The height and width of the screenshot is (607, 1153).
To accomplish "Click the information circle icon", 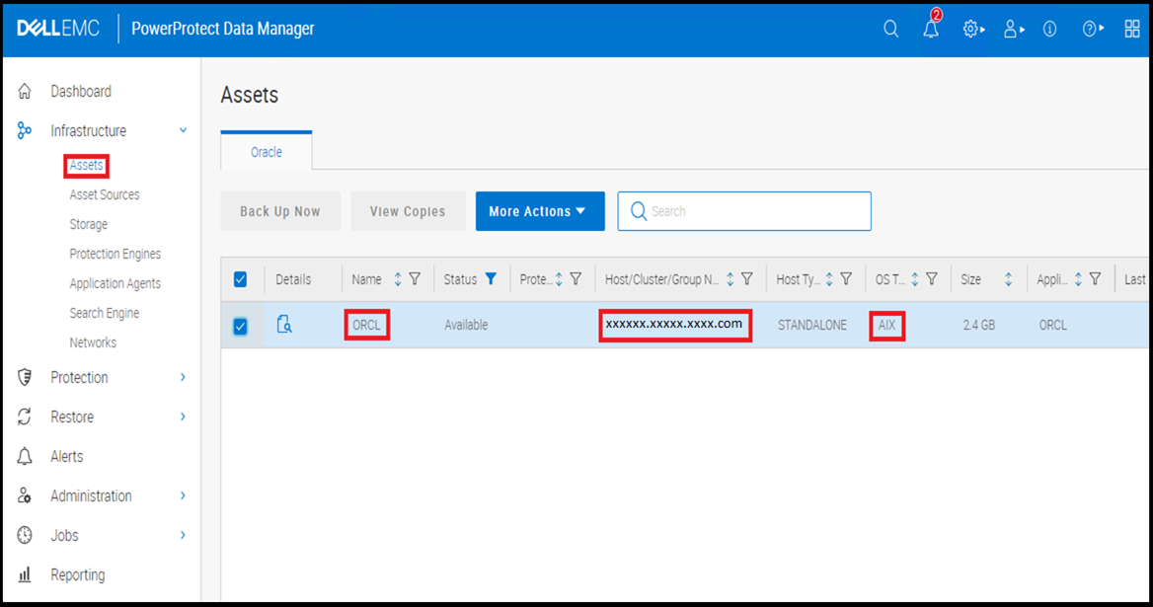I will (x=1050, y=30).
